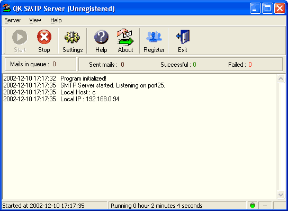Image resolution: width=288 pixels, height=211 pixels.
Task: Minimize the QK SMTP Server window
Action: [255, 8]
